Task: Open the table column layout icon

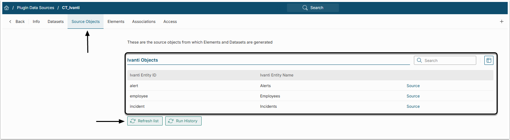Action: click(x=489, y=60)
